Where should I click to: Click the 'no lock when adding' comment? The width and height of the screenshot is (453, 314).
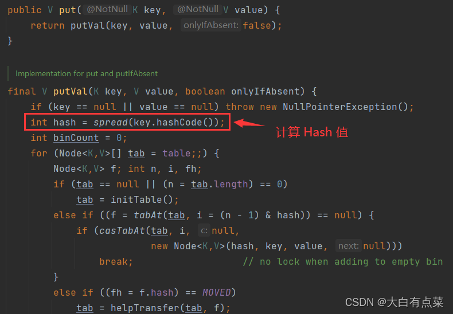pos(343,261)
